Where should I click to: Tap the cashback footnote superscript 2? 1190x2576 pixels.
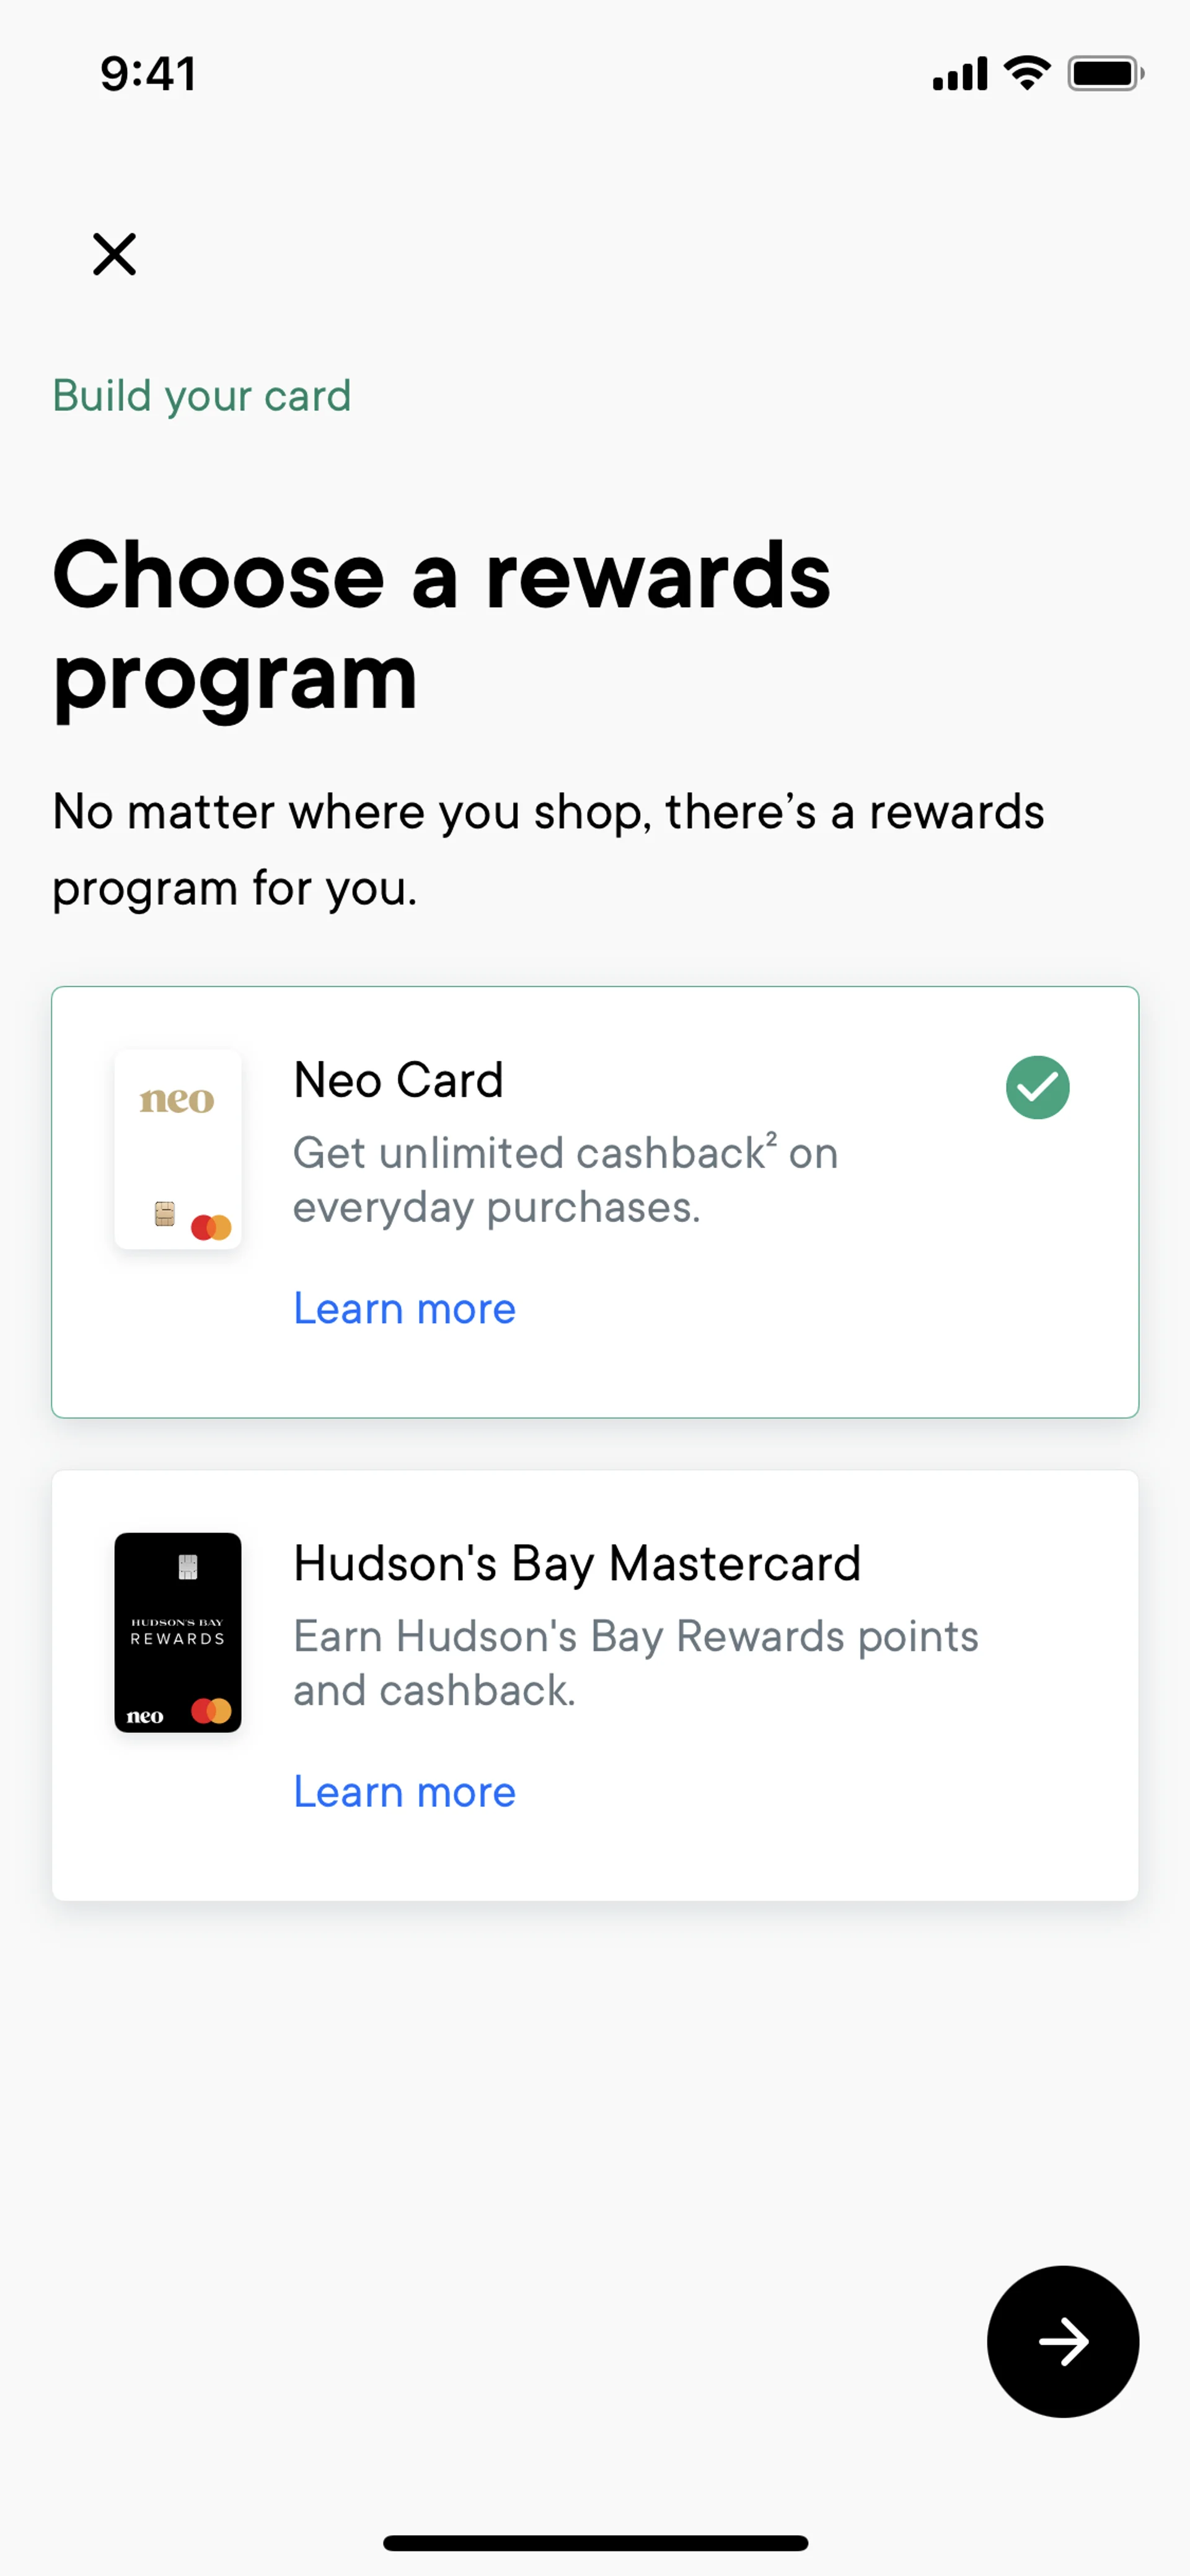point(771,1139)
